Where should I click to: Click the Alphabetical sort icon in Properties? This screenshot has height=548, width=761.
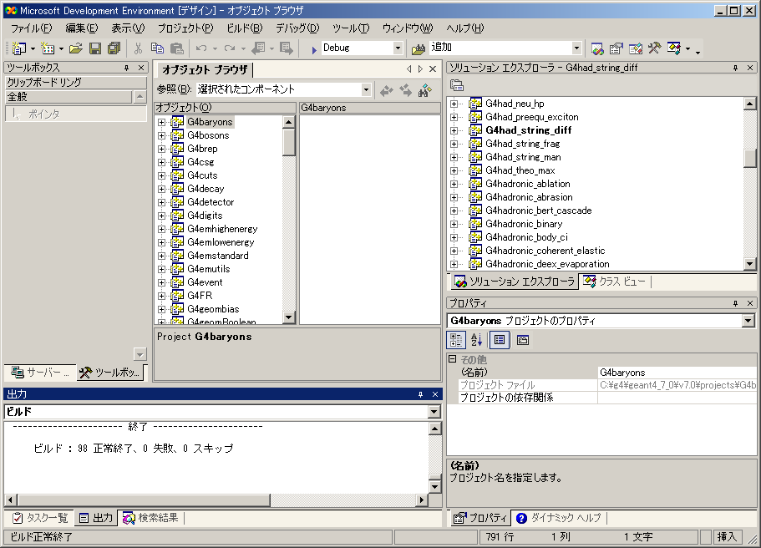[x=477, y=340]
